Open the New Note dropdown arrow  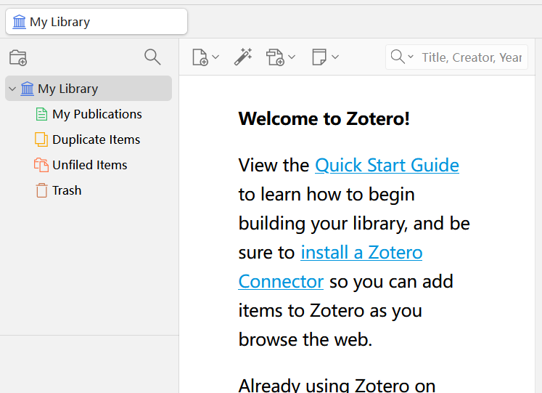click(x=335, y=57)
